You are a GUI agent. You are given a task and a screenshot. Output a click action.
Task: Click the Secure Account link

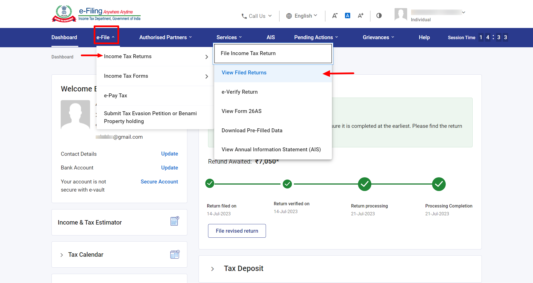click(x=159, y=181)
